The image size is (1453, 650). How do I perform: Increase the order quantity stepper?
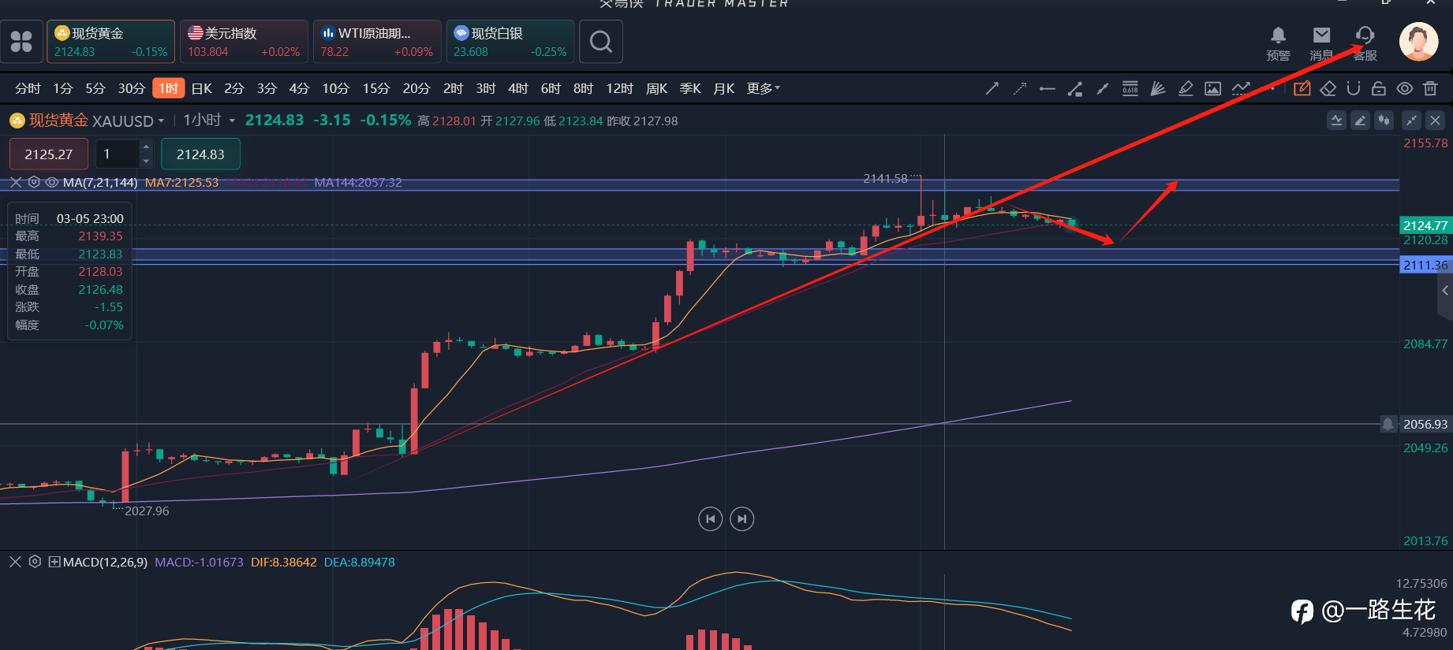tap(146, 147)
